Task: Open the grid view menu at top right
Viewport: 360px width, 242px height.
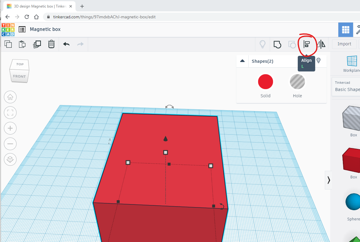Action: tap(346, 30)
